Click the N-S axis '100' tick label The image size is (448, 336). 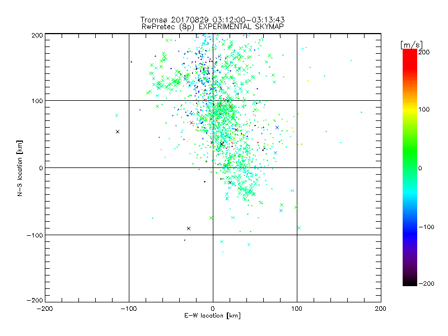tap(37, 101)
